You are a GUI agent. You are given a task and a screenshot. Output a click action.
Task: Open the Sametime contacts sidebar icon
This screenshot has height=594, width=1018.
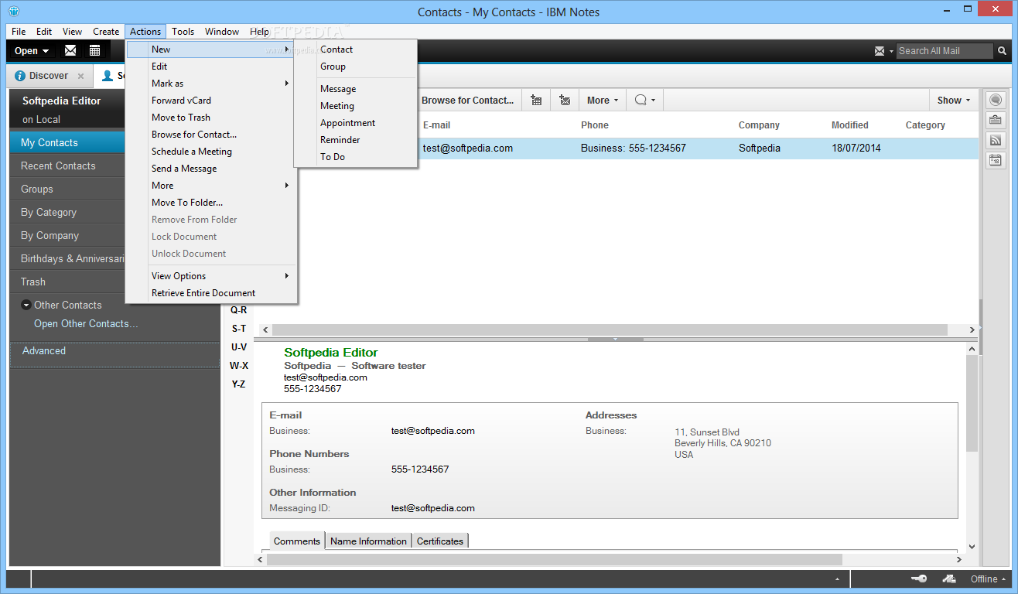(x=995, y=100)
